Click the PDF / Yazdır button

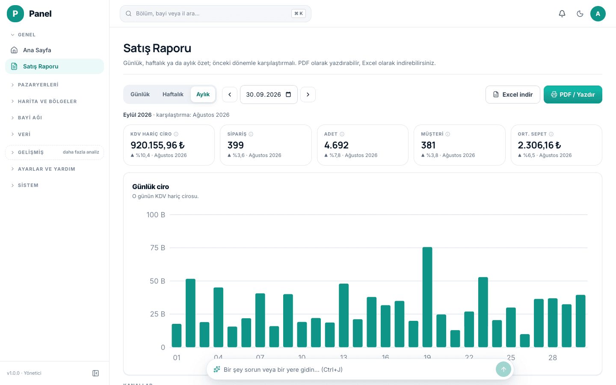[x=573, y=95]
